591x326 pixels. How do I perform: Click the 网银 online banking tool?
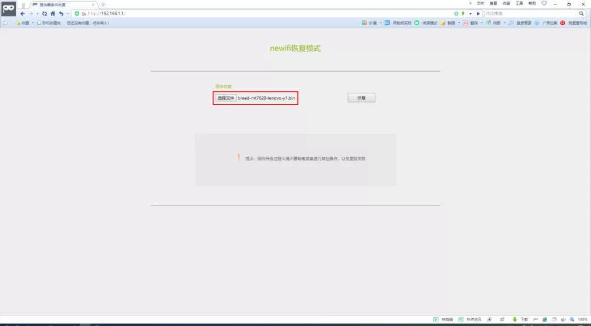(493, 23)
